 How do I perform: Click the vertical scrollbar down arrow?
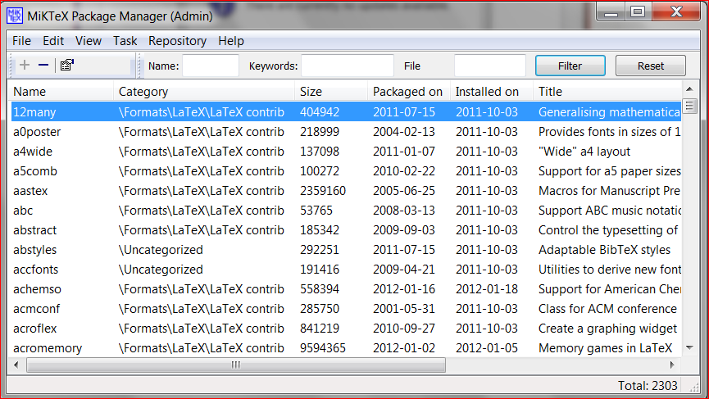click(x=689, y=347)
